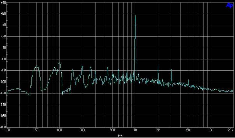Click the -180 y-axis label
The width and height of the screenshot is (235, 138).
point(3,127)
